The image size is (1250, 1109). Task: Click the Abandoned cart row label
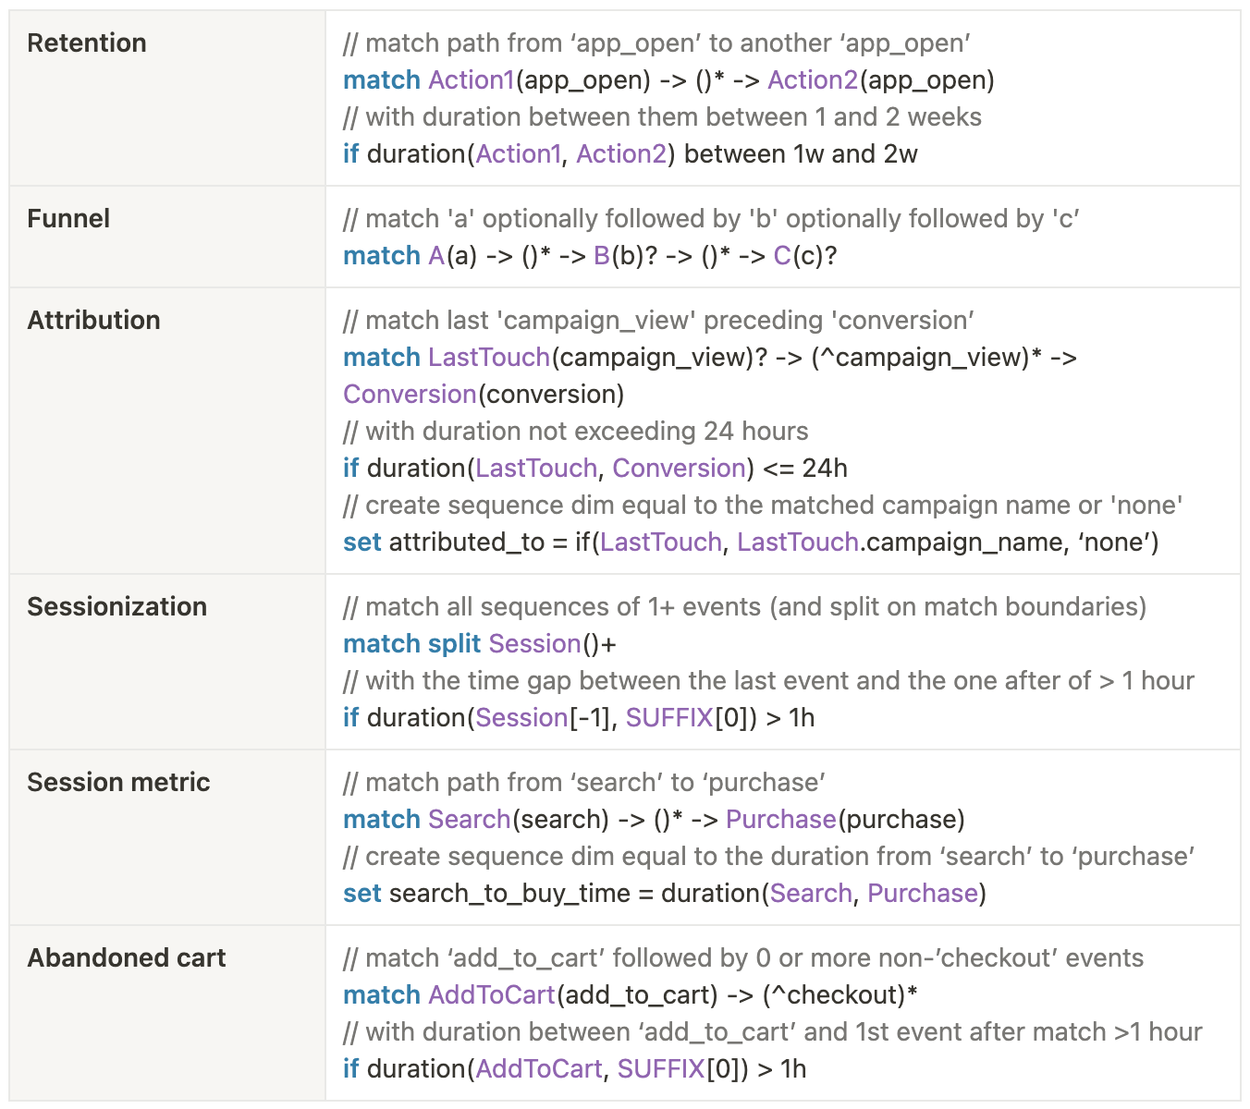[x=126, y=958]
